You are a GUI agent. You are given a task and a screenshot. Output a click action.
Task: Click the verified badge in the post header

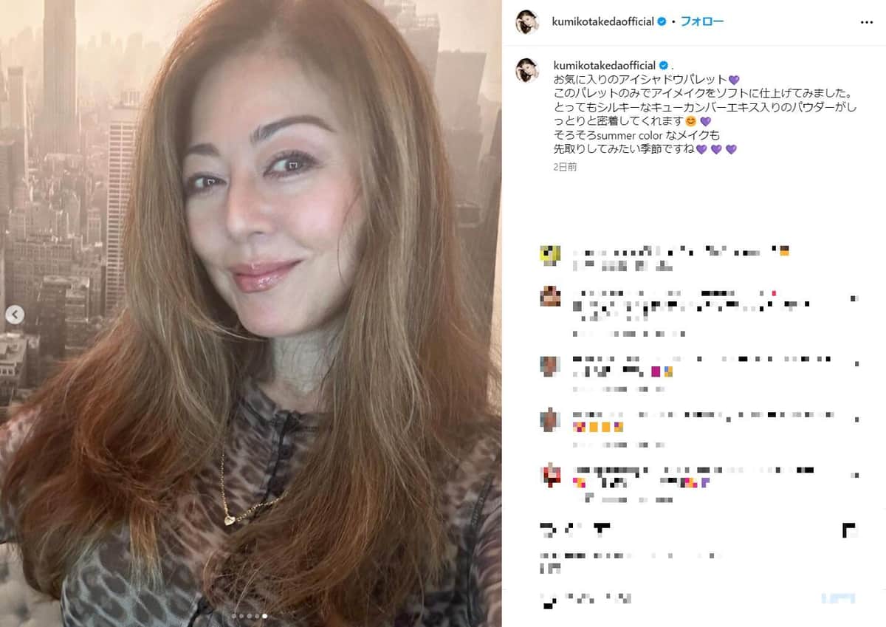tap(662, 21)
